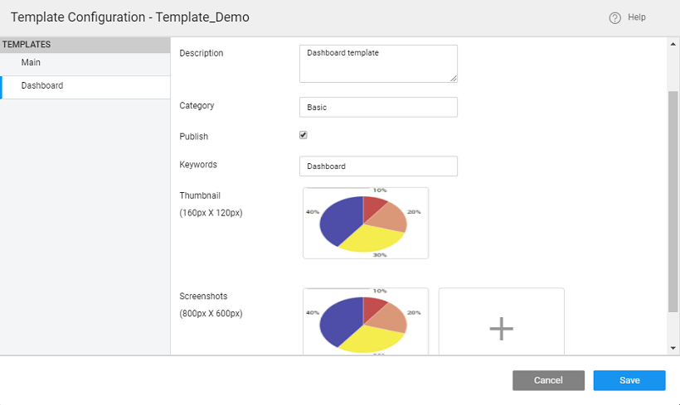Screen dimensions: 680x405
Task: Focus the Keywords input field
Action: click(377, 166)
